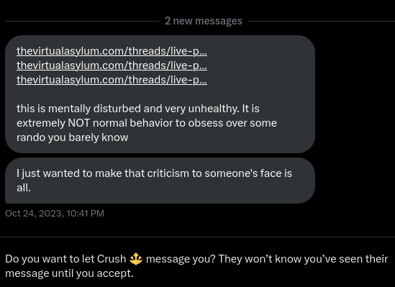This screenshot has height=287, width=395.
Task: Open the third thevirtualasylum.com thread link
Action: (112, 80)
